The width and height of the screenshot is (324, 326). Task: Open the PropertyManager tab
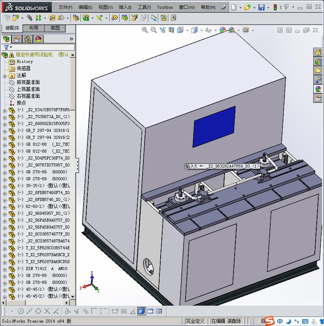tap(16, 39)
